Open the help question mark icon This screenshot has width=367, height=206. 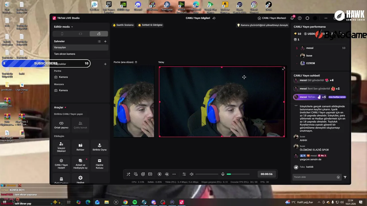coord(300,18)
